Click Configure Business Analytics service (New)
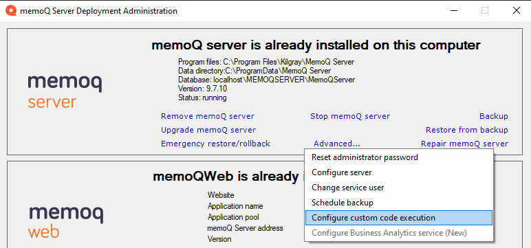Image resolution: width=531 pixels, height=248 pixels. coord(398,233)
